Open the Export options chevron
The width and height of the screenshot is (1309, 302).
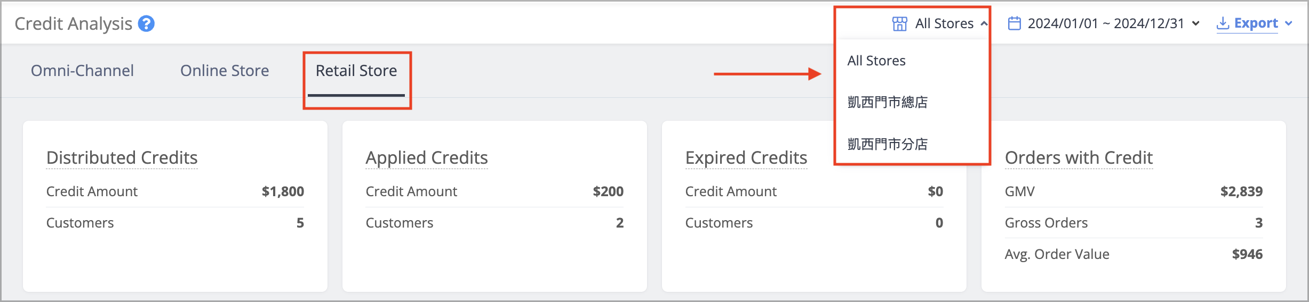click(x=1288, y=24)
